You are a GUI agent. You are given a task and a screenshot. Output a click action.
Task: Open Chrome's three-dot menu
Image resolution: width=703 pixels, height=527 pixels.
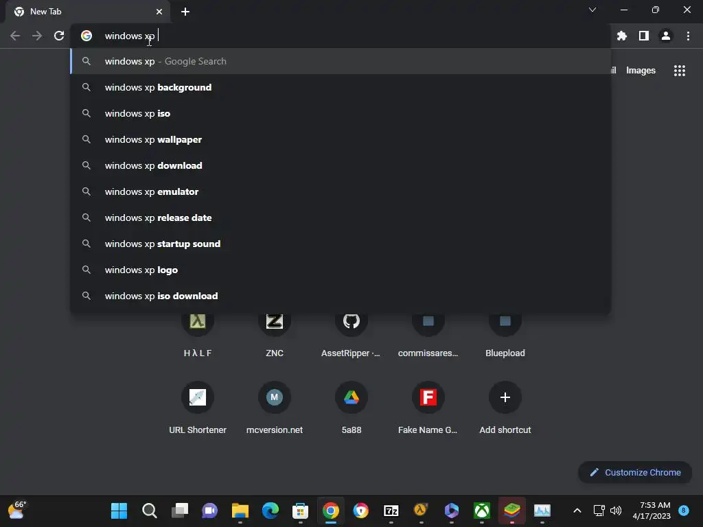[x=688, y=36]
